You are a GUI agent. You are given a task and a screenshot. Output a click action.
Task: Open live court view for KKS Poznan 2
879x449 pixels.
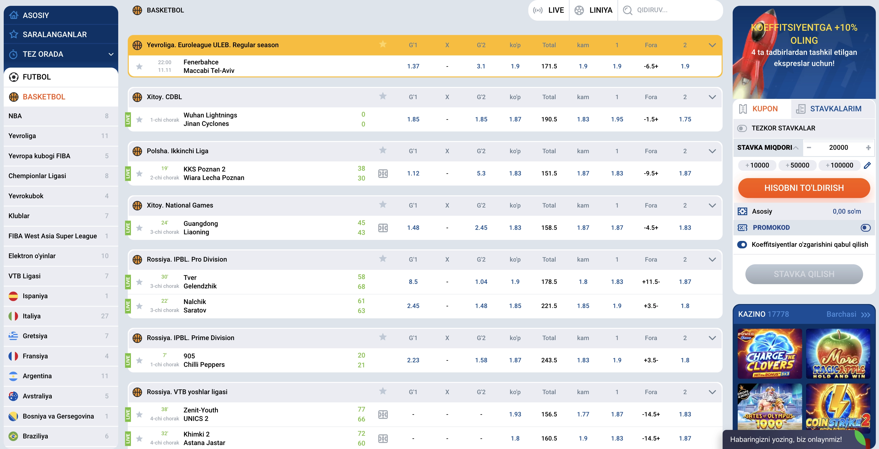[383, 174]
